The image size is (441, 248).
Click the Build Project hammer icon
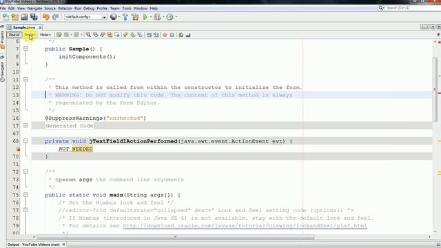click(125, 17)
